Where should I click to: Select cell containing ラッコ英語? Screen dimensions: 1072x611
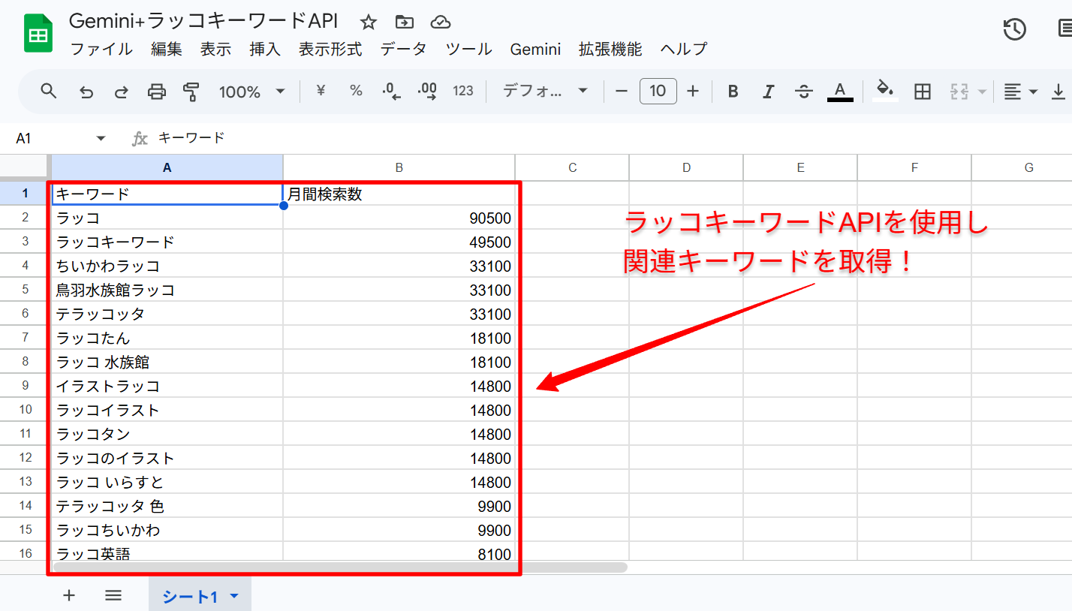pyautogui.click(x=167, y=552)
